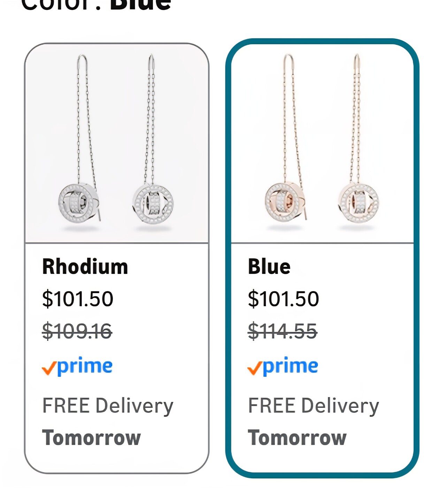
Task: Click the left rose-gold earring in Blue image
Action: [x=284, y=202]
